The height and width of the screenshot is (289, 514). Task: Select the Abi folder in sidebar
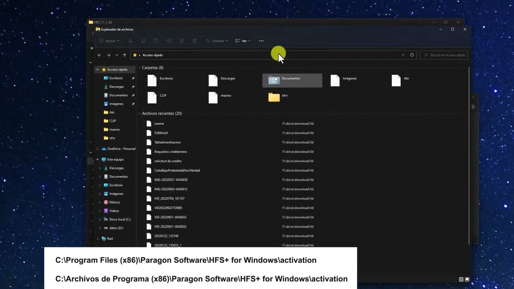(x=112, y=112)
